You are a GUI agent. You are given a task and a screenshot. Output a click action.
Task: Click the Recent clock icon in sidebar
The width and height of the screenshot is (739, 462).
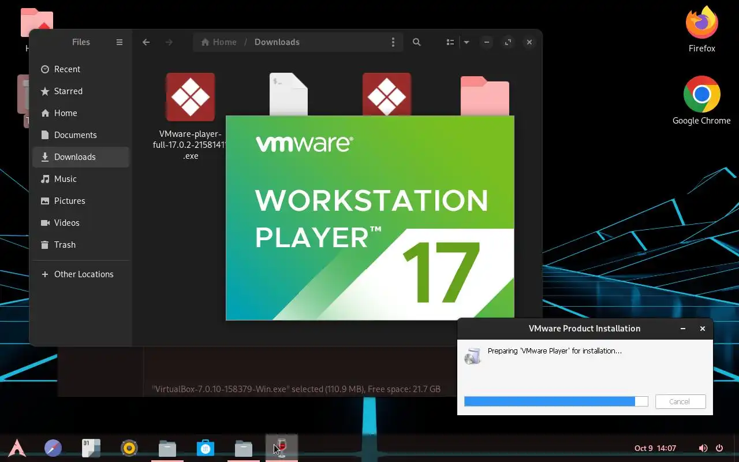(45, 69)
